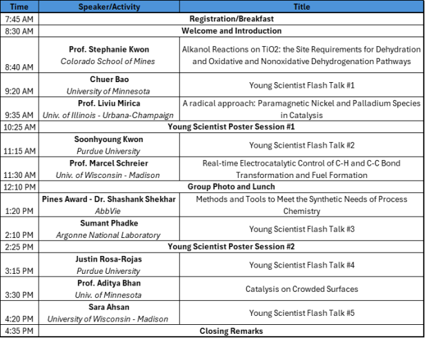
Task: Click the Time column header
Action: (21, 6)
